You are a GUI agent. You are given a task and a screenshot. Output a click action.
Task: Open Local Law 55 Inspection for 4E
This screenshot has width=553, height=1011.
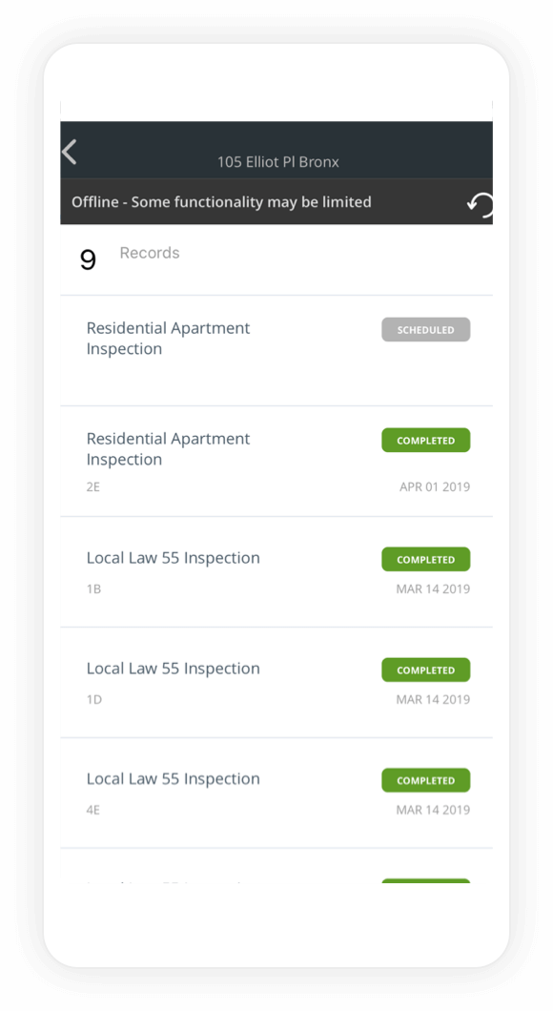tap(276, 794)
